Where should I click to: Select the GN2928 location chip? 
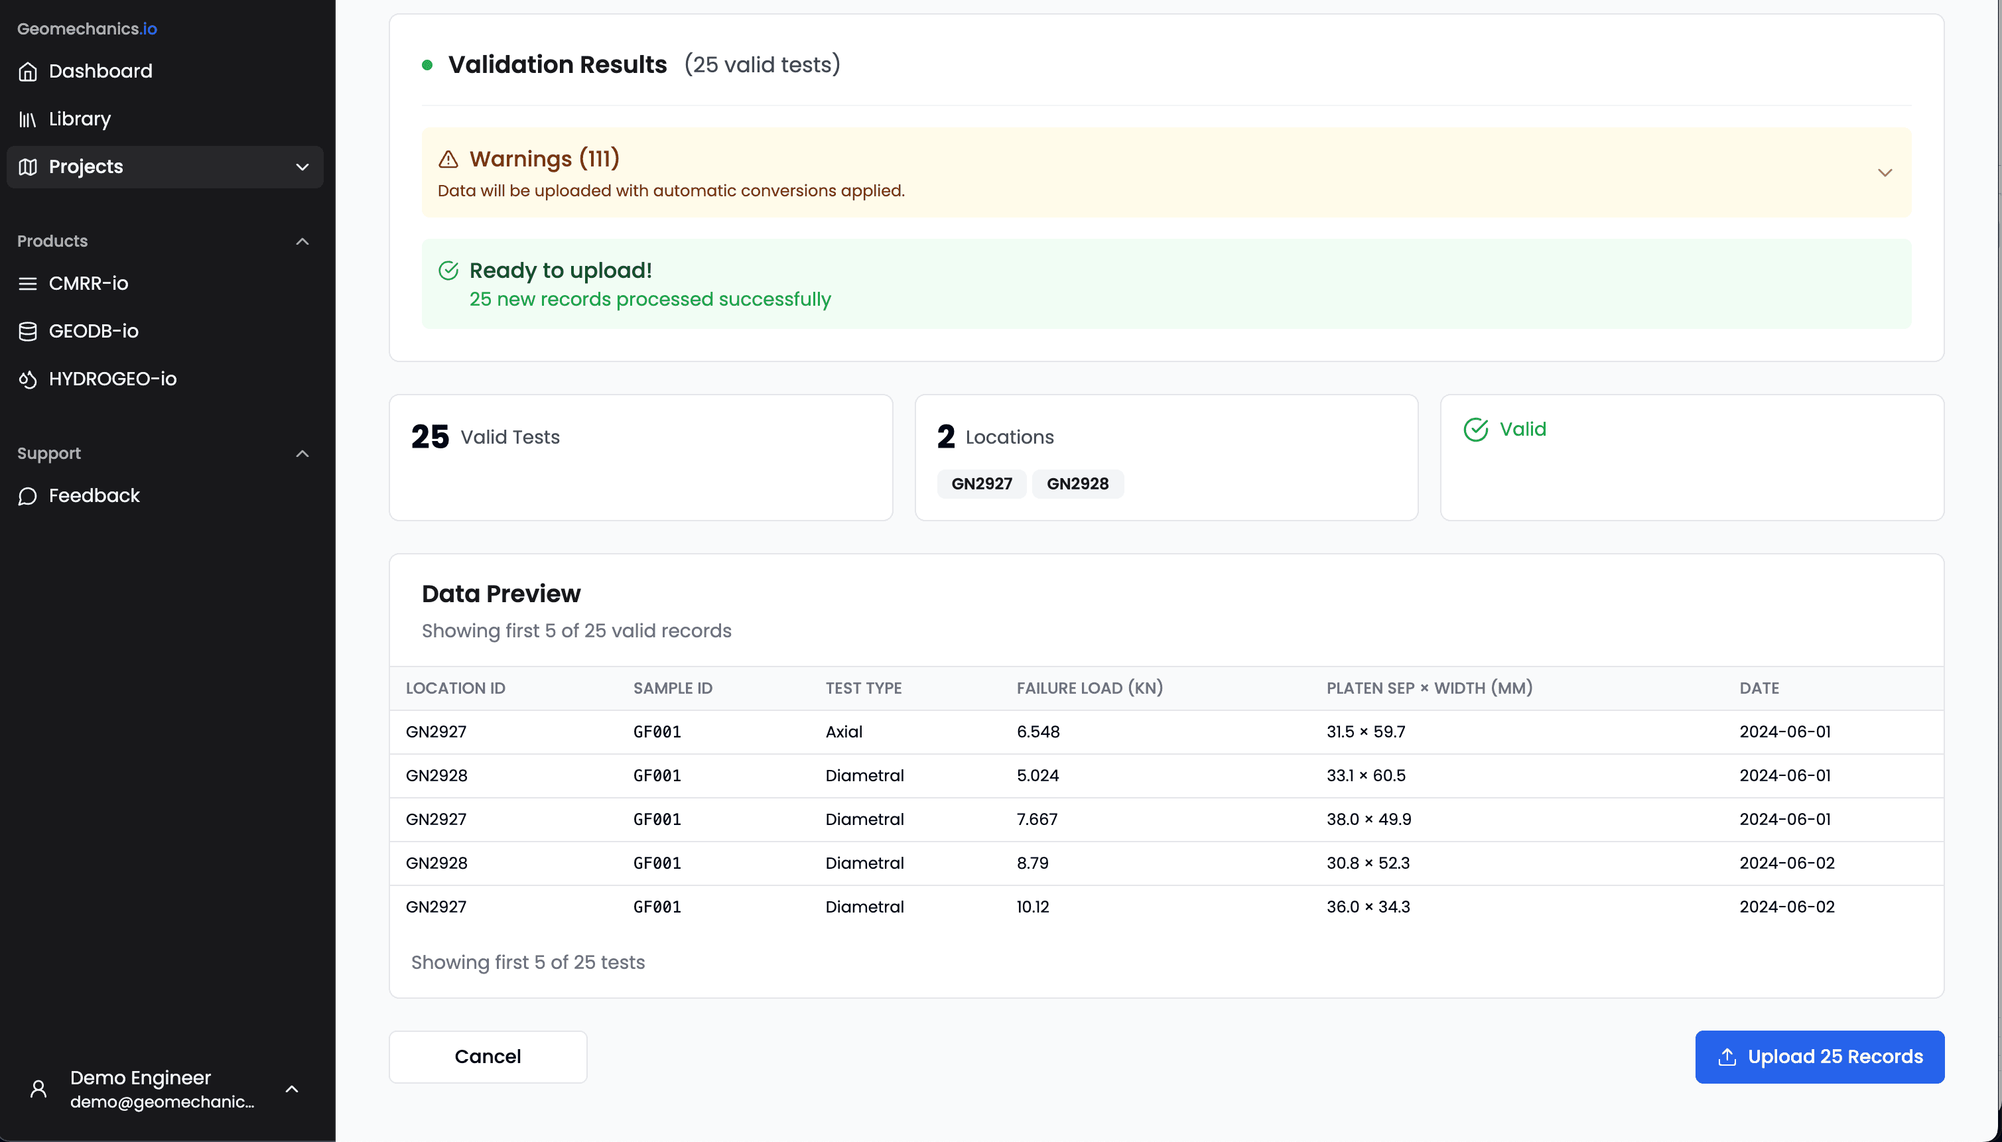1077,484
